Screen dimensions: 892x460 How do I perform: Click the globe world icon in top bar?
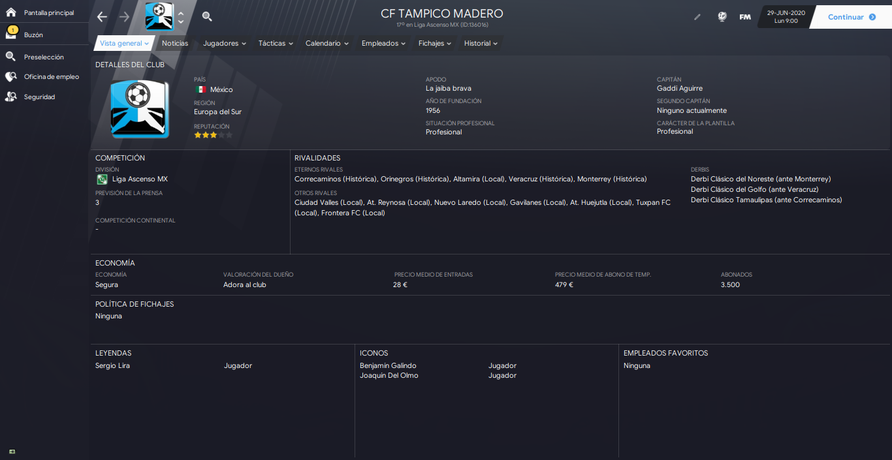tap(722, 17)
